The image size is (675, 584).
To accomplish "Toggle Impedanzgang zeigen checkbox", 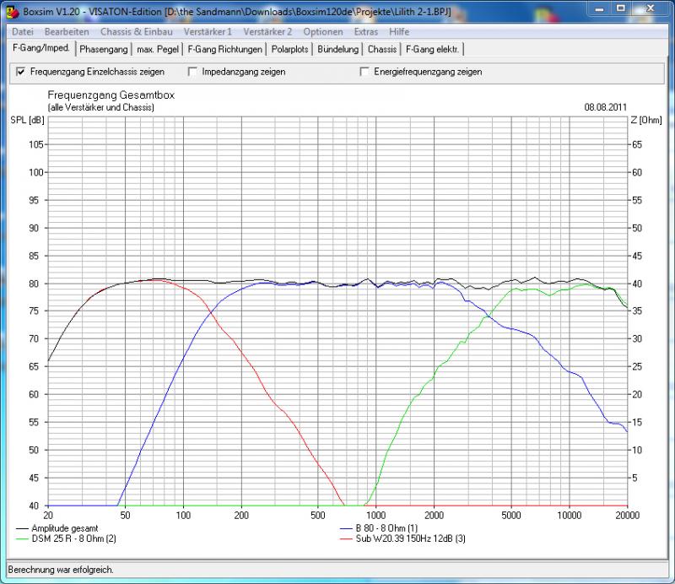I will coord(193,72).
